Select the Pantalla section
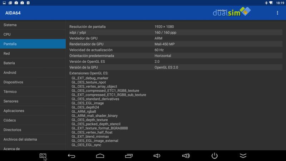Image resolution: width=286 pixels, height=161 pixels. click(x=33, y=44)
